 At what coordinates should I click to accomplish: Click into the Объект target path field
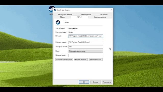(86, 36)
